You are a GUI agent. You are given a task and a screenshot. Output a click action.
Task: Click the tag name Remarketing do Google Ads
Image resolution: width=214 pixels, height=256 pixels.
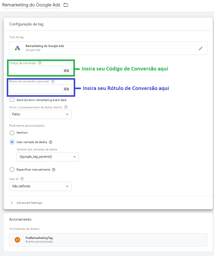pos(31,5)
